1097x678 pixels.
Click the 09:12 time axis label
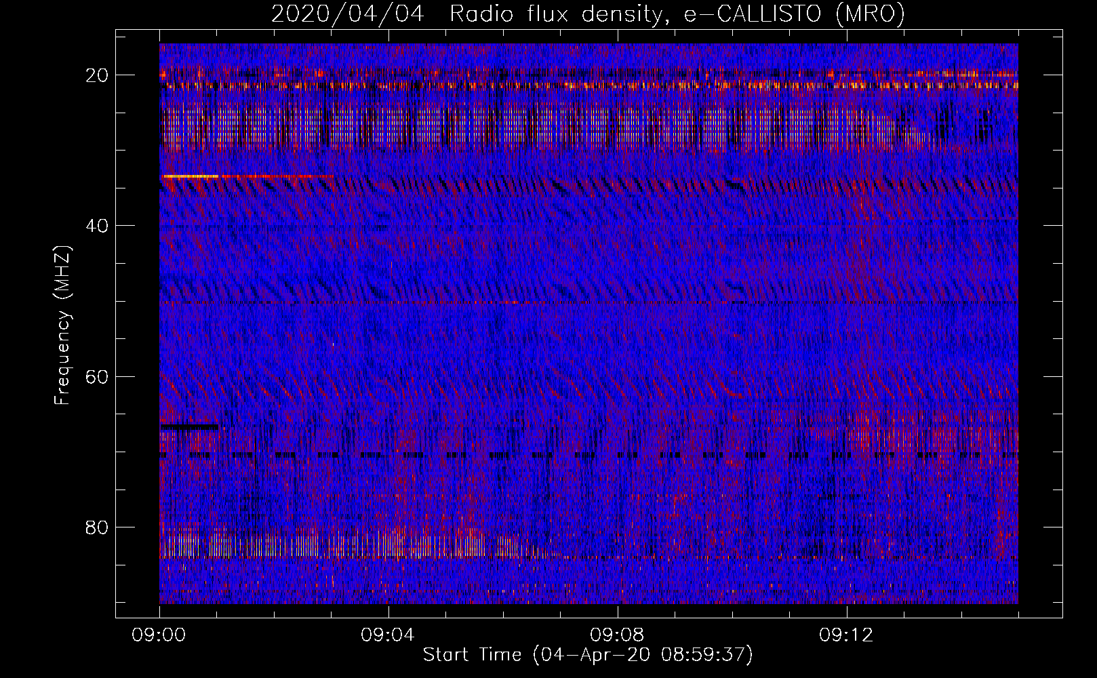coord(847,635)
